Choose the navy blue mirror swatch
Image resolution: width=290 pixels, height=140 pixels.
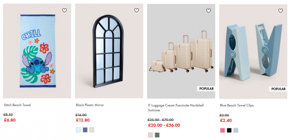(85, 130)
